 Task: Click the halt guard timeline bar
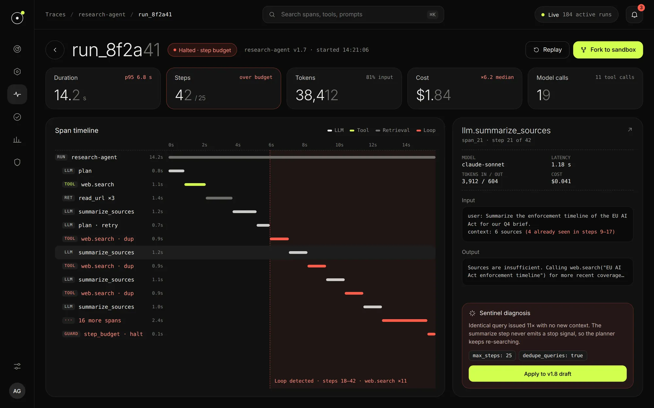pyautogui.click(x=431, y=334)
